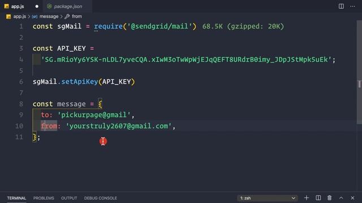Click app.js in the breadcrumb
The height and width of the screenshot is (203, 362).
point(20,16)
